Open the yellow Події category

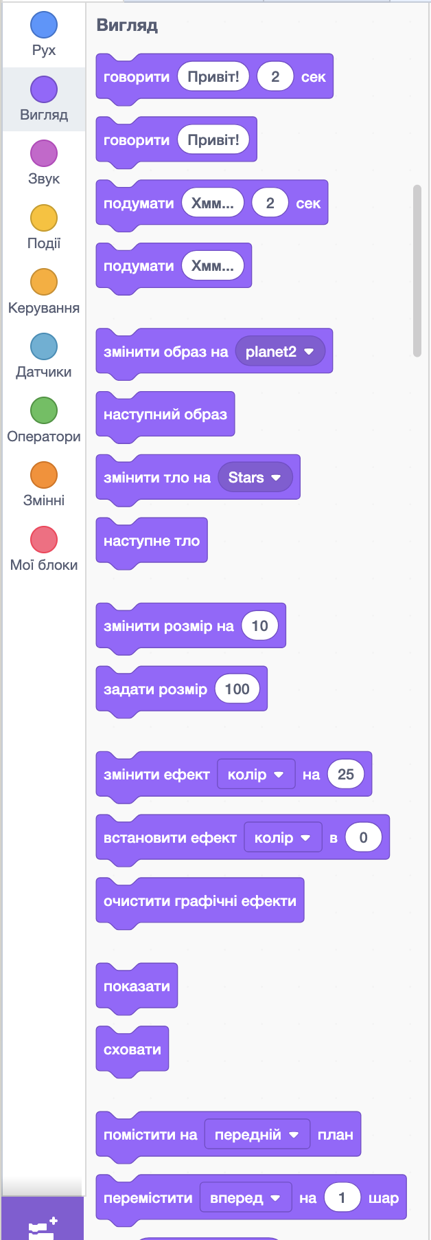(x=44, y=219)
